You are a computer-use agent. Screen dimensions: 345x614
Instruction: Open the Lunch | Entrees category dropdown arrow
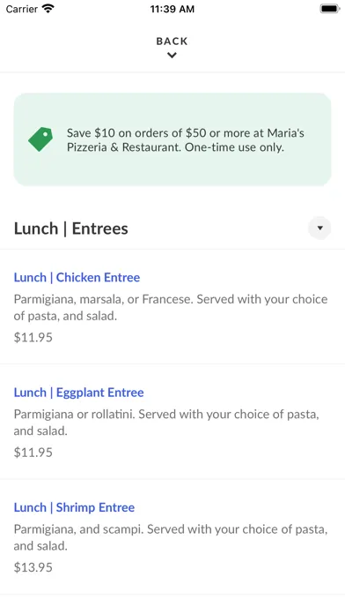point(319,228)
